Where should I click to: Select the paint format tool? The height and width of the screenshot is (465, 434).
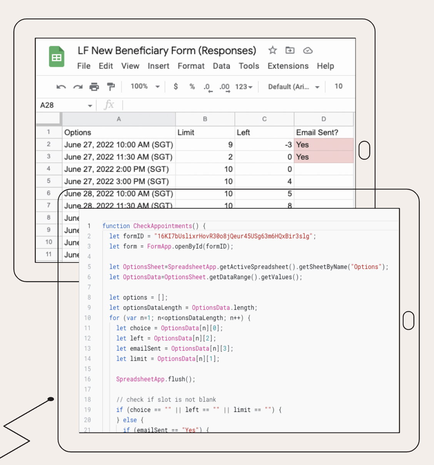(x=111, y=87)
